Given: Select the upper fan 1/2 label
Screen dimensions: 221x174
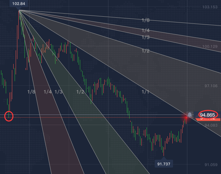Looking at the screenshot, I should [146, 51].
